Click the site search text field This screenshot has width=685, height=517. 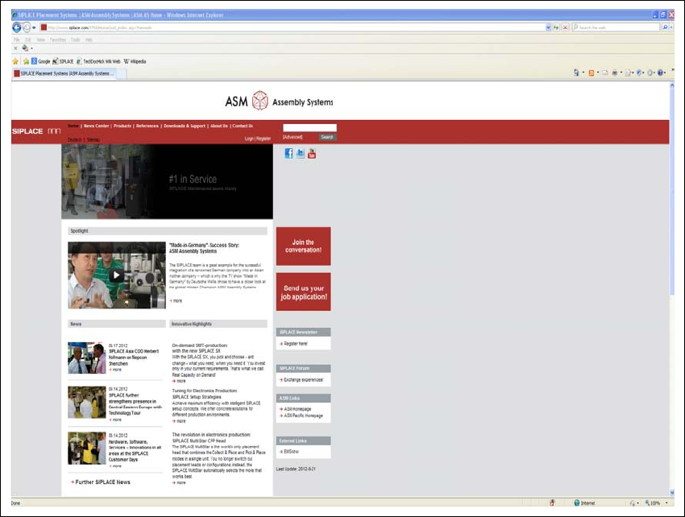(x=309, y=127)
